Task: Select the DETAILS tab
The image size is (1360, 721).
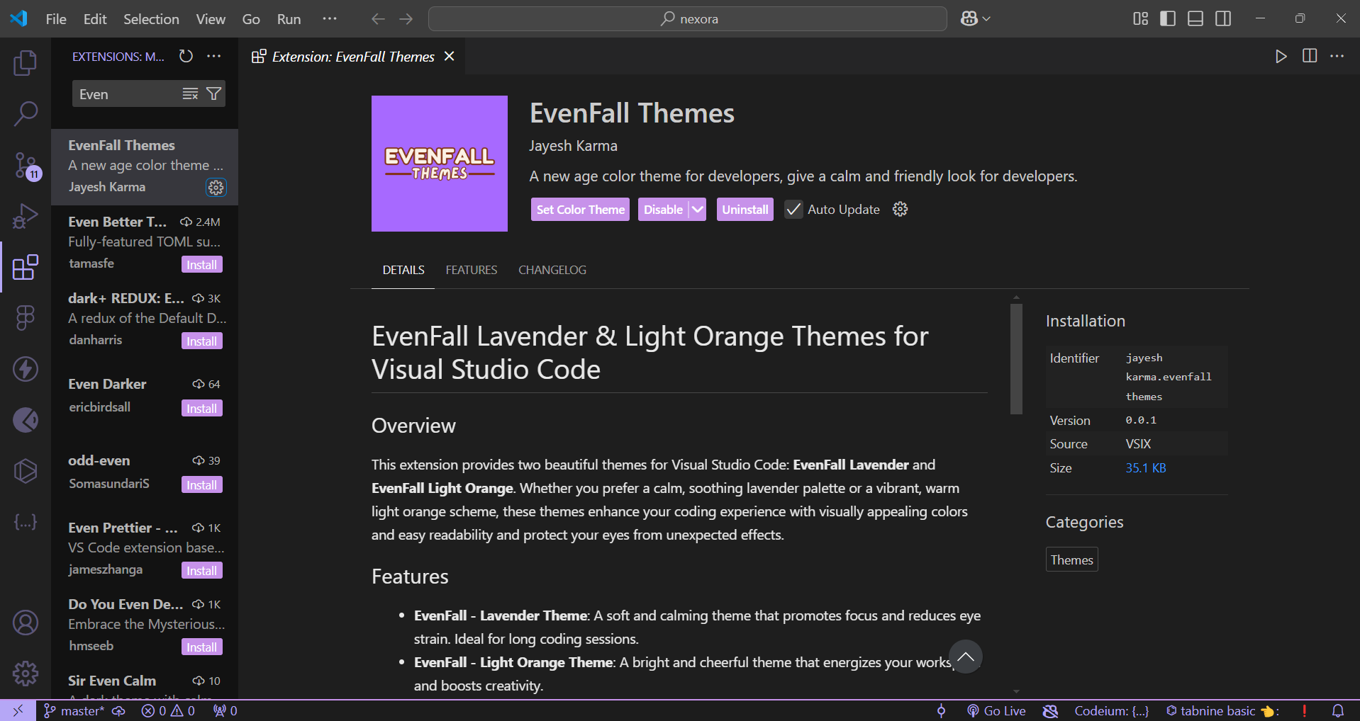Action: [x=403, y=270]
